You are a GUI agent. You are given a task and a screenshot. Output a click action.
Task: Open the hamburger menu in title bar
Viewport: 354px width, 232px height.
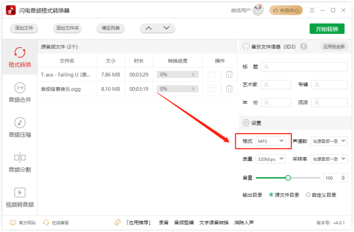[312, 10]
